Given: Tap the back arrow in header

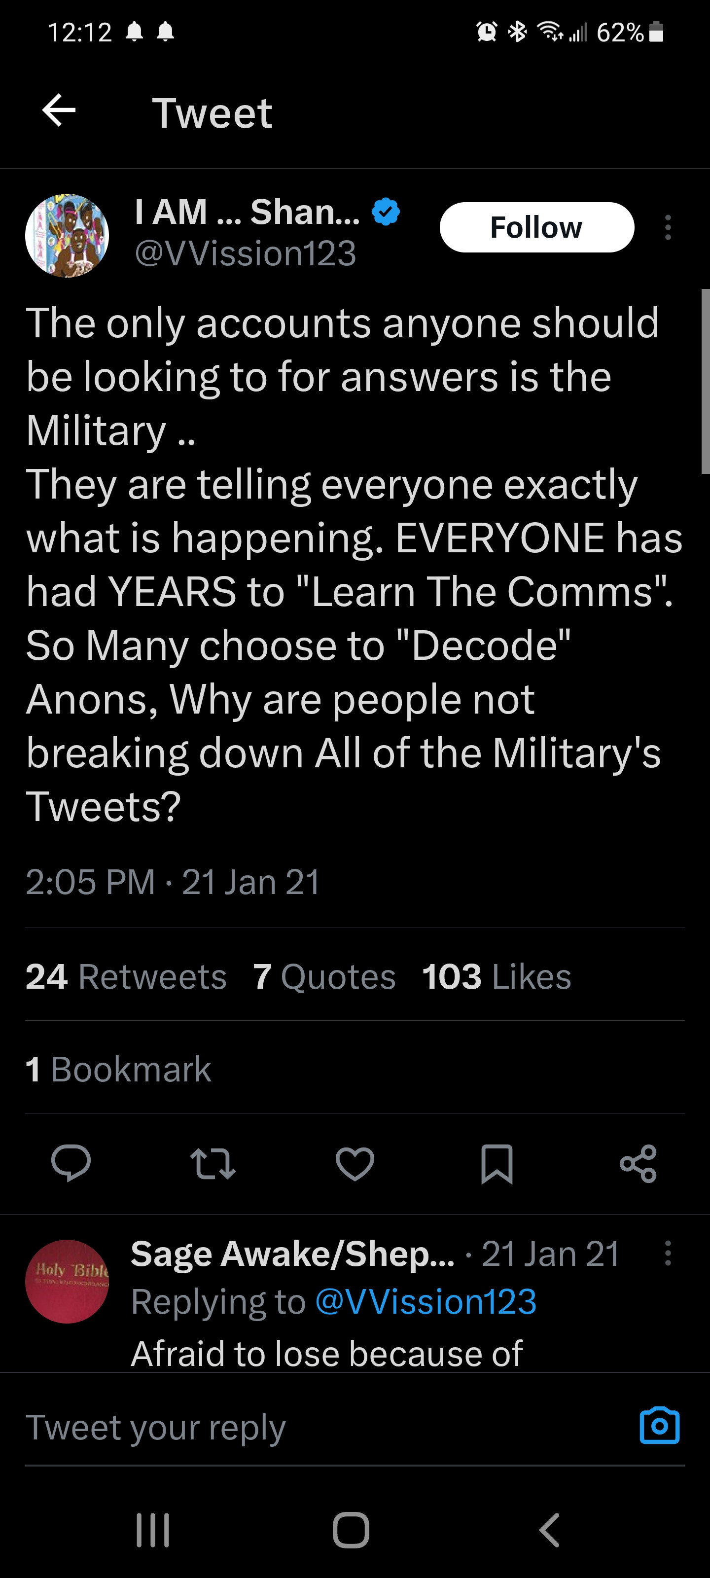Looking at the screenshot, I should coord(59,111).
